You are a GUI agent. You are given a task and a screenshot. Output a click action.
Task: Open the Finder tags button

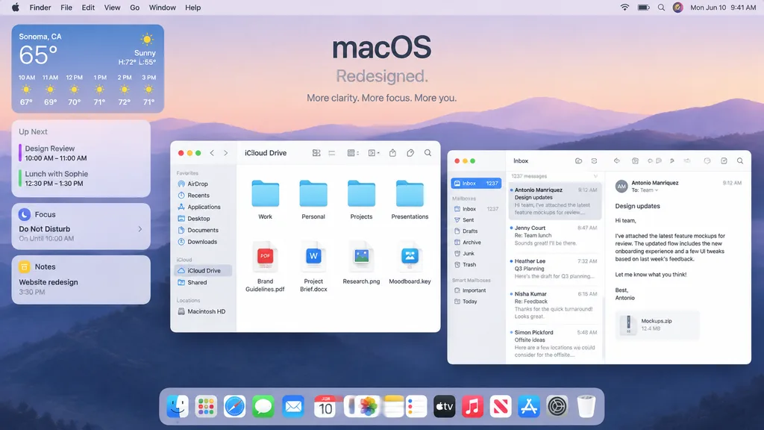(411, 152)
